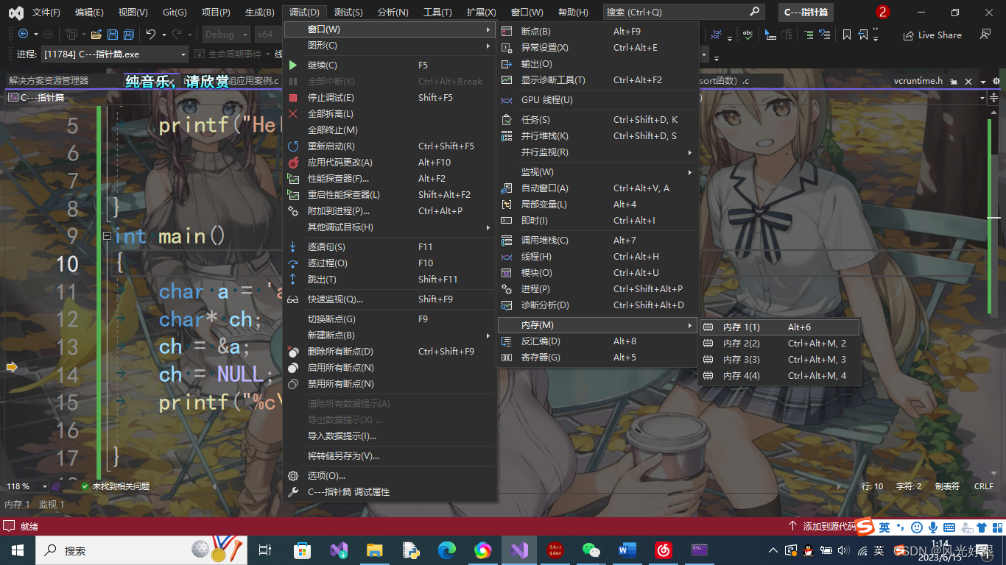Switch to the vcruntime.h tab
The height and width of the screenshot is (565, 1006).
click(918, 81)
